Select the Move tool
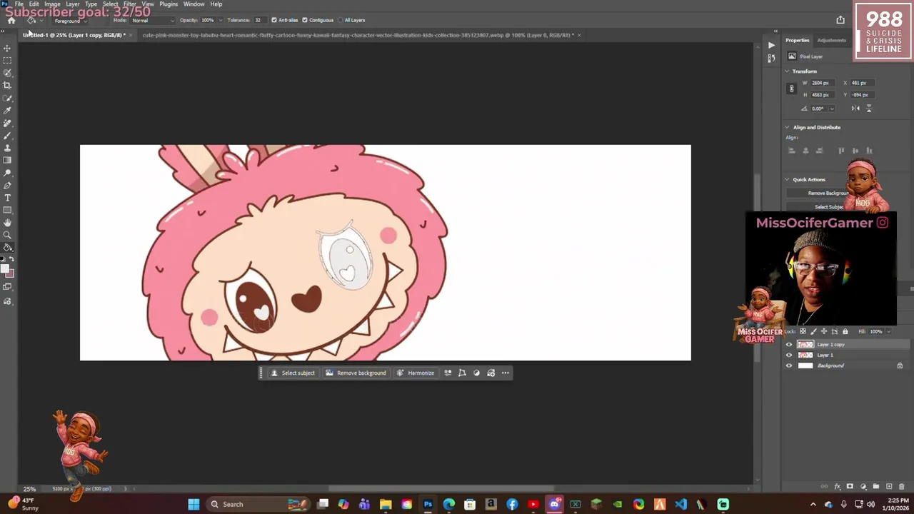The width and height of the screenshot is (914, 514). pos(7,49)
